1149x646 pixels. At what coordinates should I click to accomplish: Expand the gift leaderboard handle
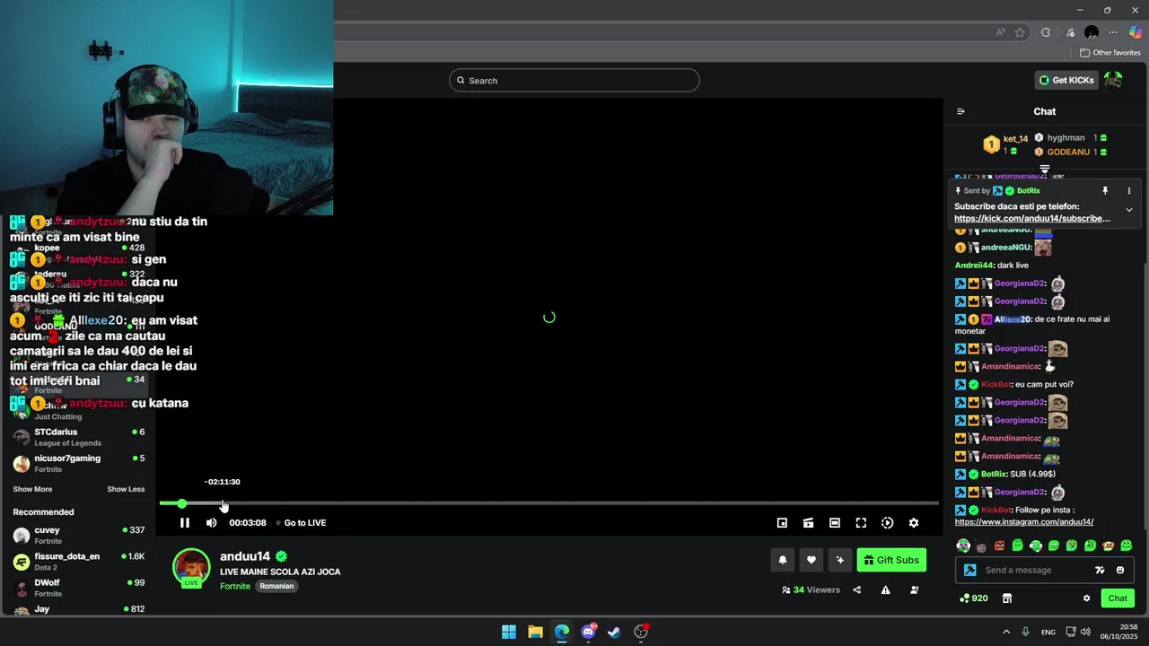click(1045, 169)
